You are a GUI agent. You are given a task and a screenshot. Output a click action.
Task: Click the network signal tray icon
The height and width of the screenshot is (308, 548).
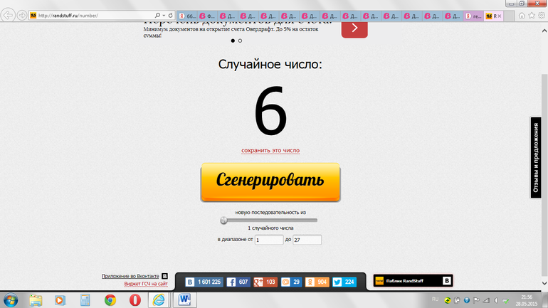(x=486, y=300)
